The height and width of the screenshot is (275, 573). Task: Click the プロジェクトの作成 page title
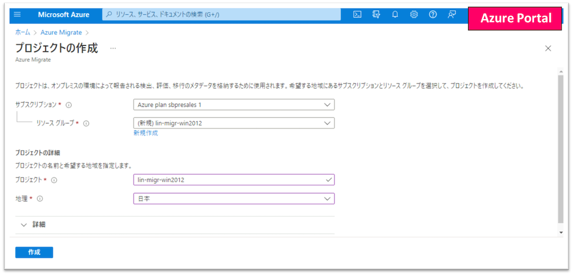[x=57, y=48]
